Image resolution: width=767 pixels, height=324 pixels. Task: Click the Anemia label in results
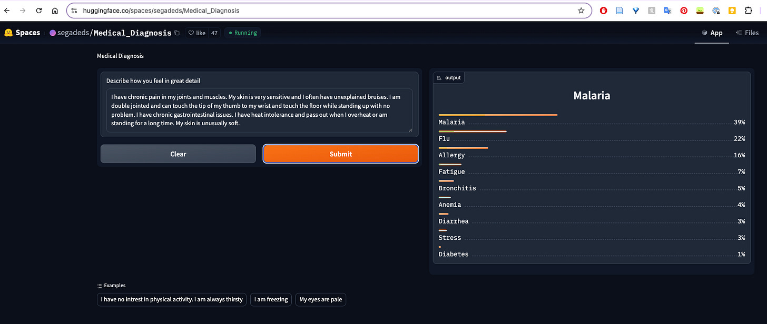[449, 205]
